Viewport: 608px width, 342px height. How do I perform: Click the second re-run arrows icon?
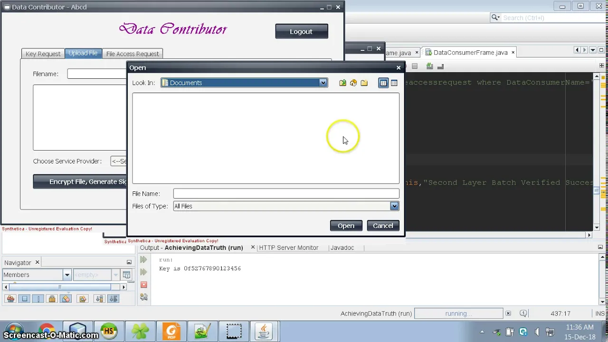tap(143, 272)
